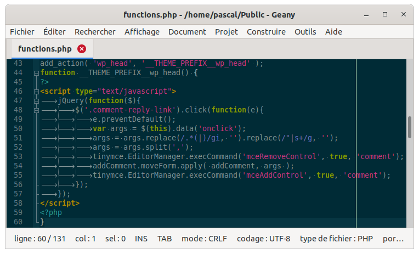This screenshot has width=419, height=254.
Task: Minimize the Geany window
Action: pyautogui.click(x=366, y=15)
